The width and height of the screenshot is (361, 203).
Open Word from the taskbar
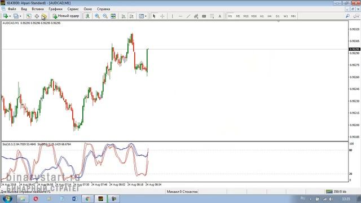coord(75,198)
